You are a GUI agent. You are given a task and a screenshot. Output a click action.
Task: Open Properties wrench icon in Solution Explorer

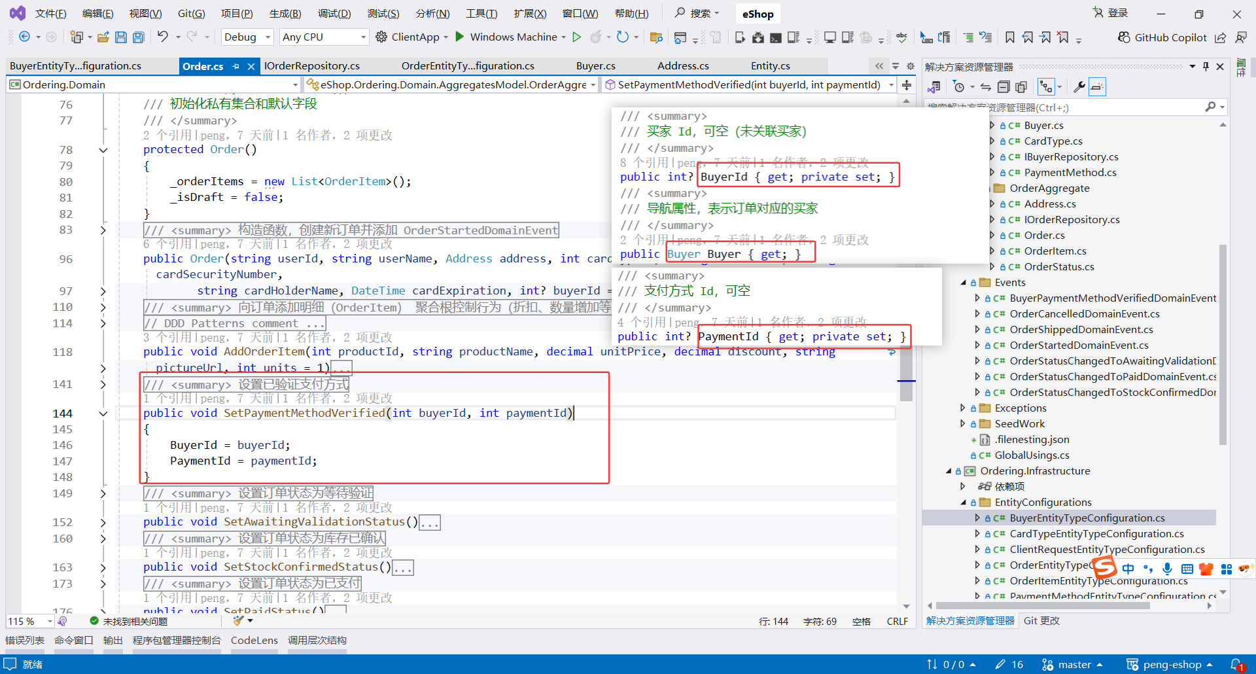click(x=1079, y=86)
